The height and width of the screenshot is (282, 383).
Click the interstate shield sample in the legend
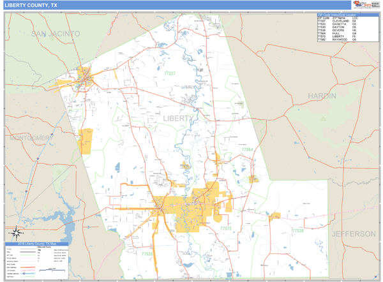(x=24, y=274)
